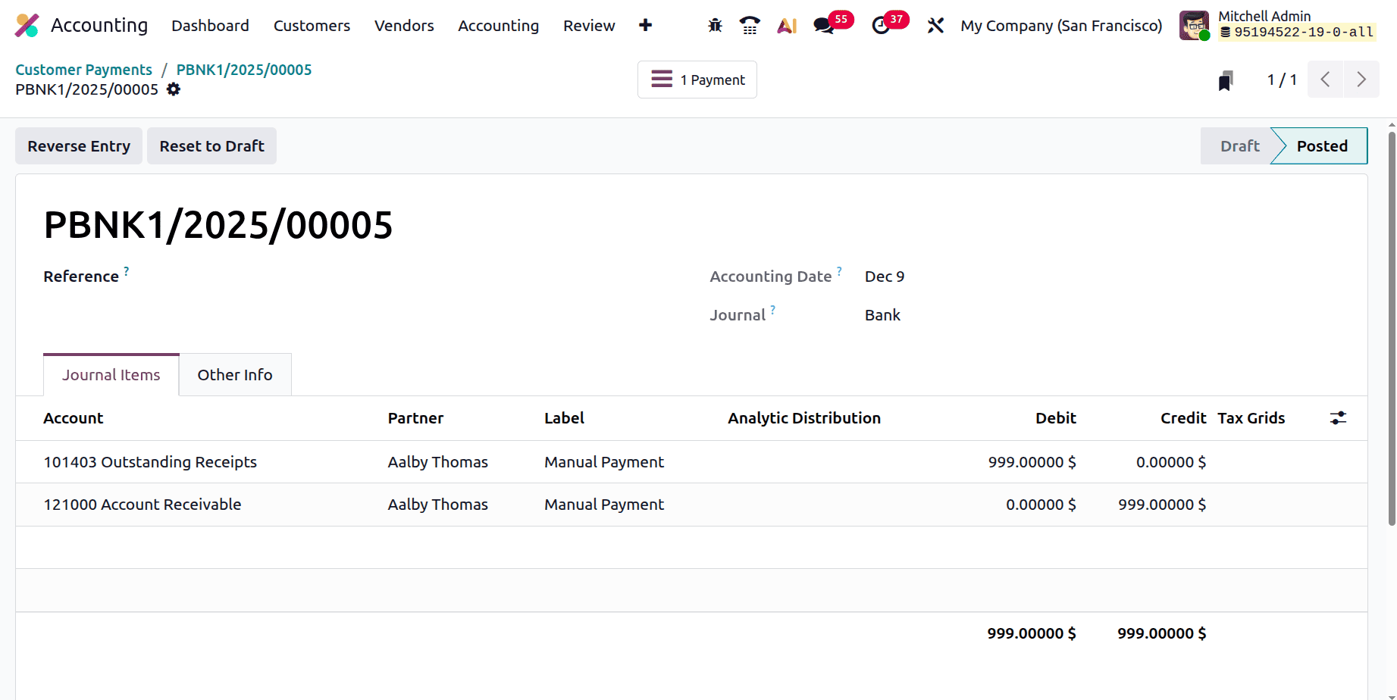Click the Tax Grids column header
This screenshot has height=700, width=1397.
click(x=1251, y=418)
